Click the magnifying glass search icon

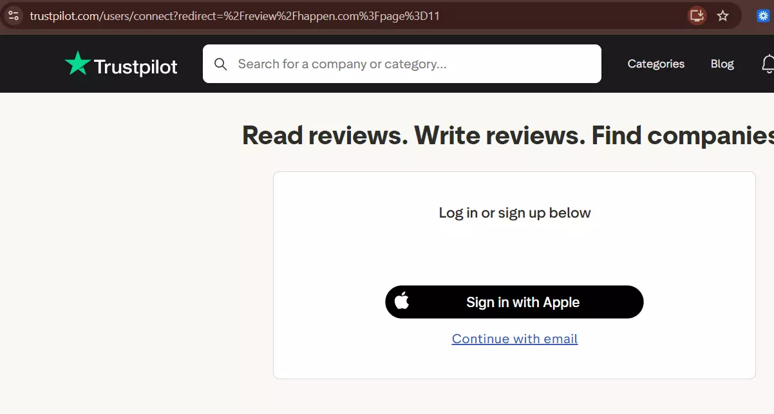221,64
